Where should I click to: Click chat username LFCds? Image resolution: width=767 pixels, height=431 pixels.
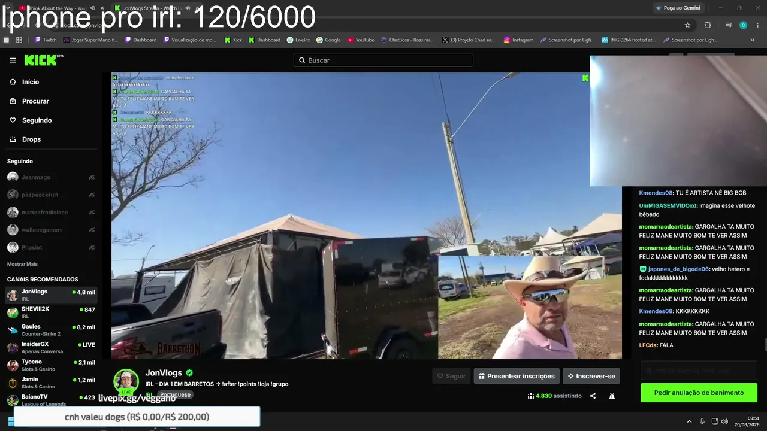(x=648, y=345)
